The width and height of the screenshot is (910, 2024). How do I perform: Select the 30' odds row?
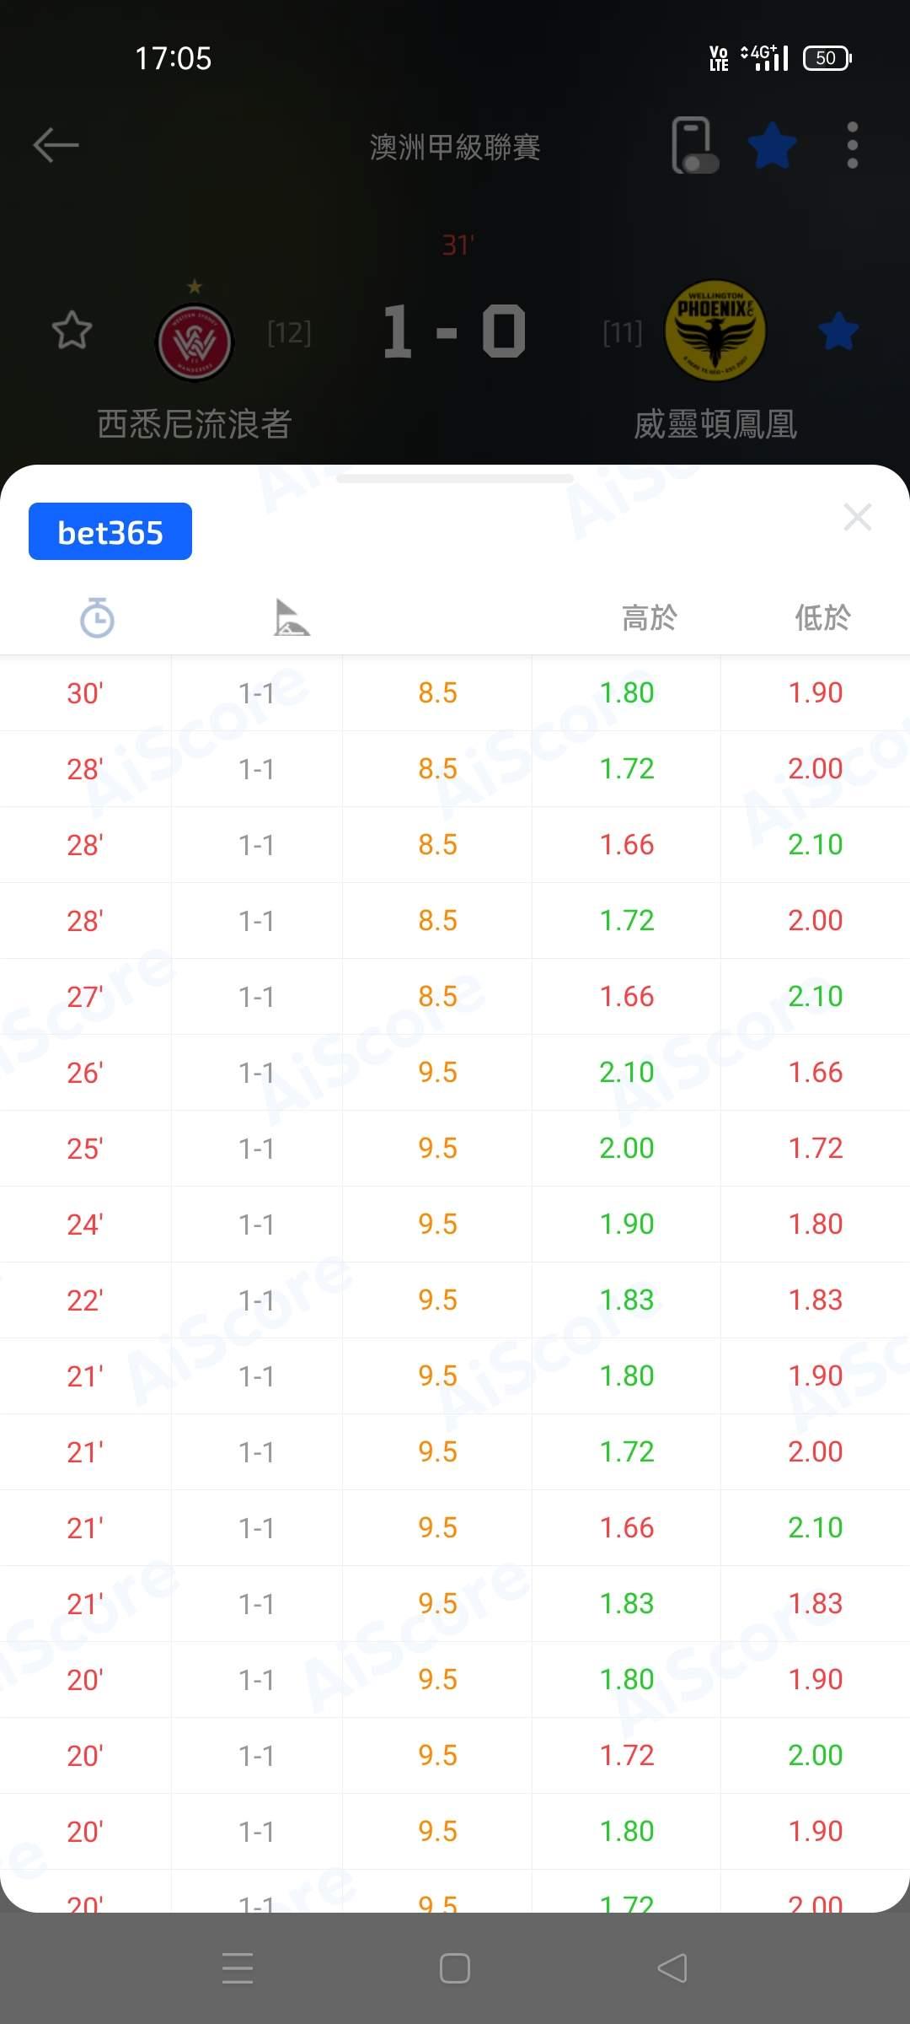(455, 693)
